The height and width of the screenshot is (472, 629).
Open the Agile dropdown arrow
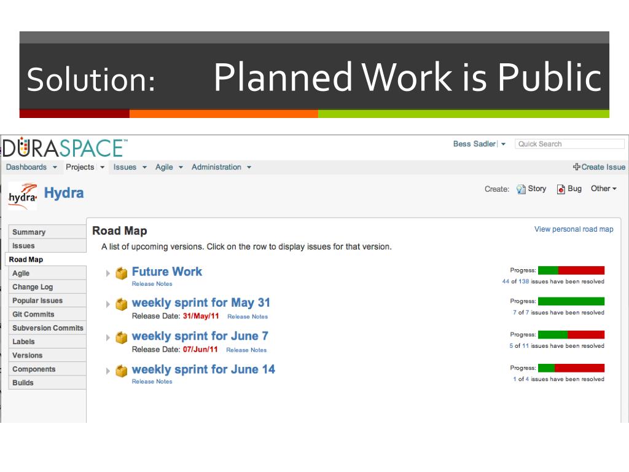tap(181, 167)
